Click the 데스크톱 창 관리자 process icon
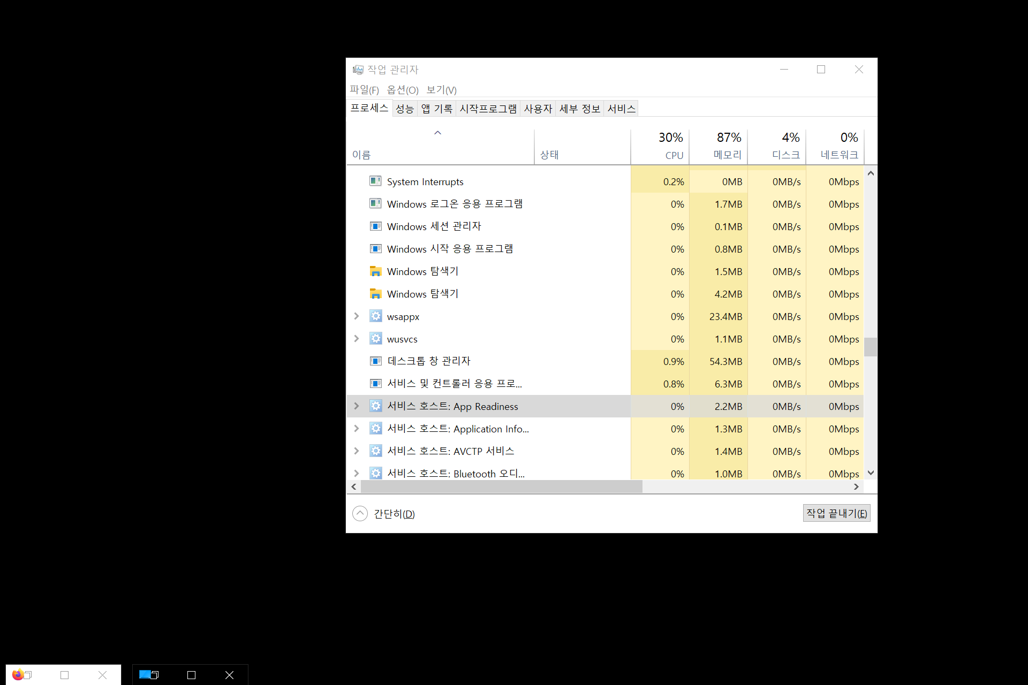The height and width of the screenshot is (685, 1028). click(375, 361)
